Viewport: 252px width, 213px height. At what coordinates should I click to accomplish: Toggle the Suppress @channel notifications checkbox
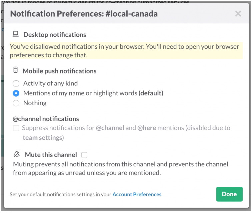pos(16,128)
